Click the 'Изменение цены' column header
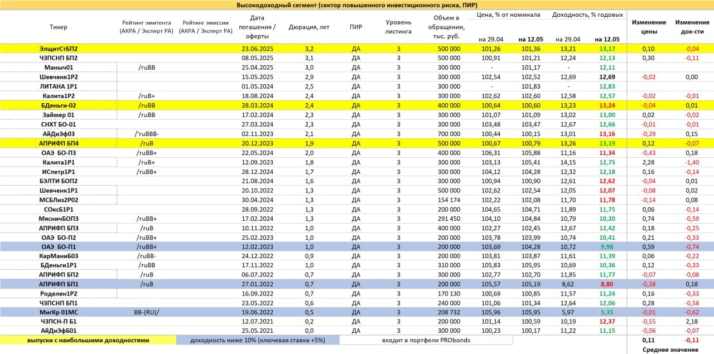The image size is (714, 354). pos(649,27)
